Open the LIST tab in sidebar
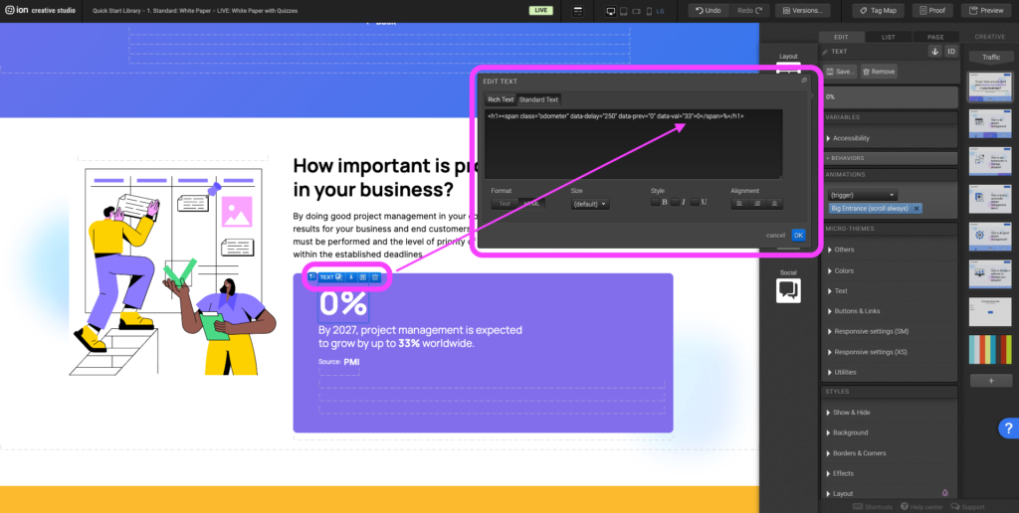Screen dimensions: 1019x513 888,37
